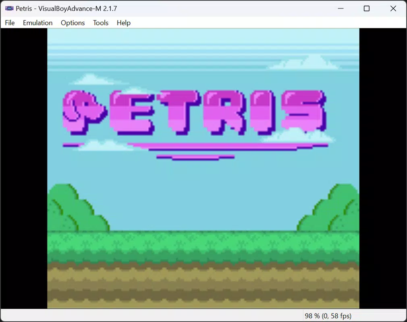Click the small cloud above the letter P
The width and height of the screenshot is (407, 322).
click(x=92, y=79)
